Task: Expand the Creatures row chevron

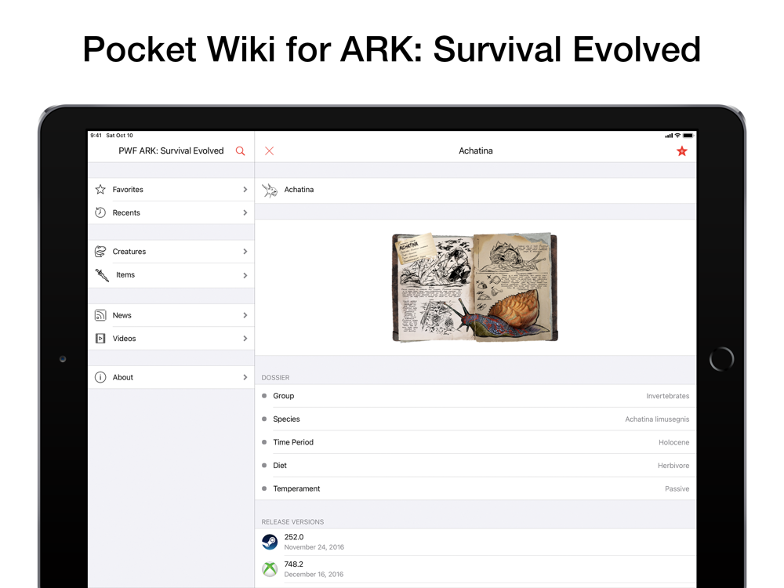Action: (245, 252)
